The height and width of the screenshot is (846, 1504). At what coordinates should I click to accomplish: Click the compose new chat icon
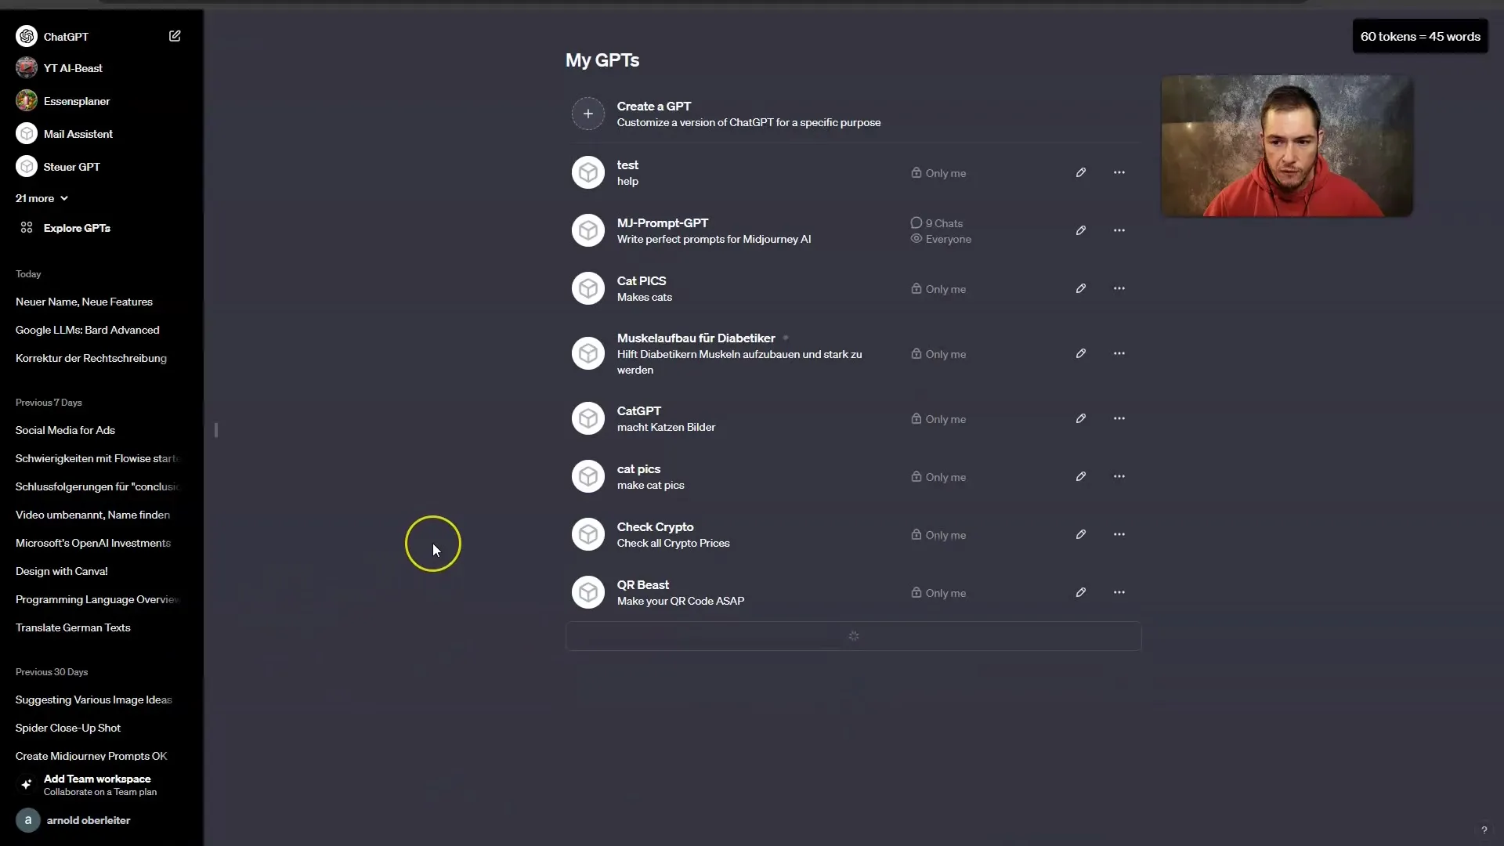tap(175, 36)
